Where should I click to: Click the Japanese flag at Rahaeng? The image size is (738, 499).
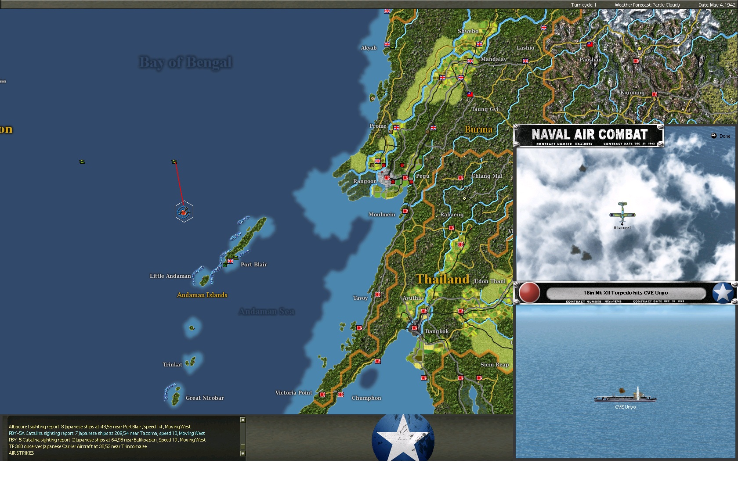click(x=452, y=228)
